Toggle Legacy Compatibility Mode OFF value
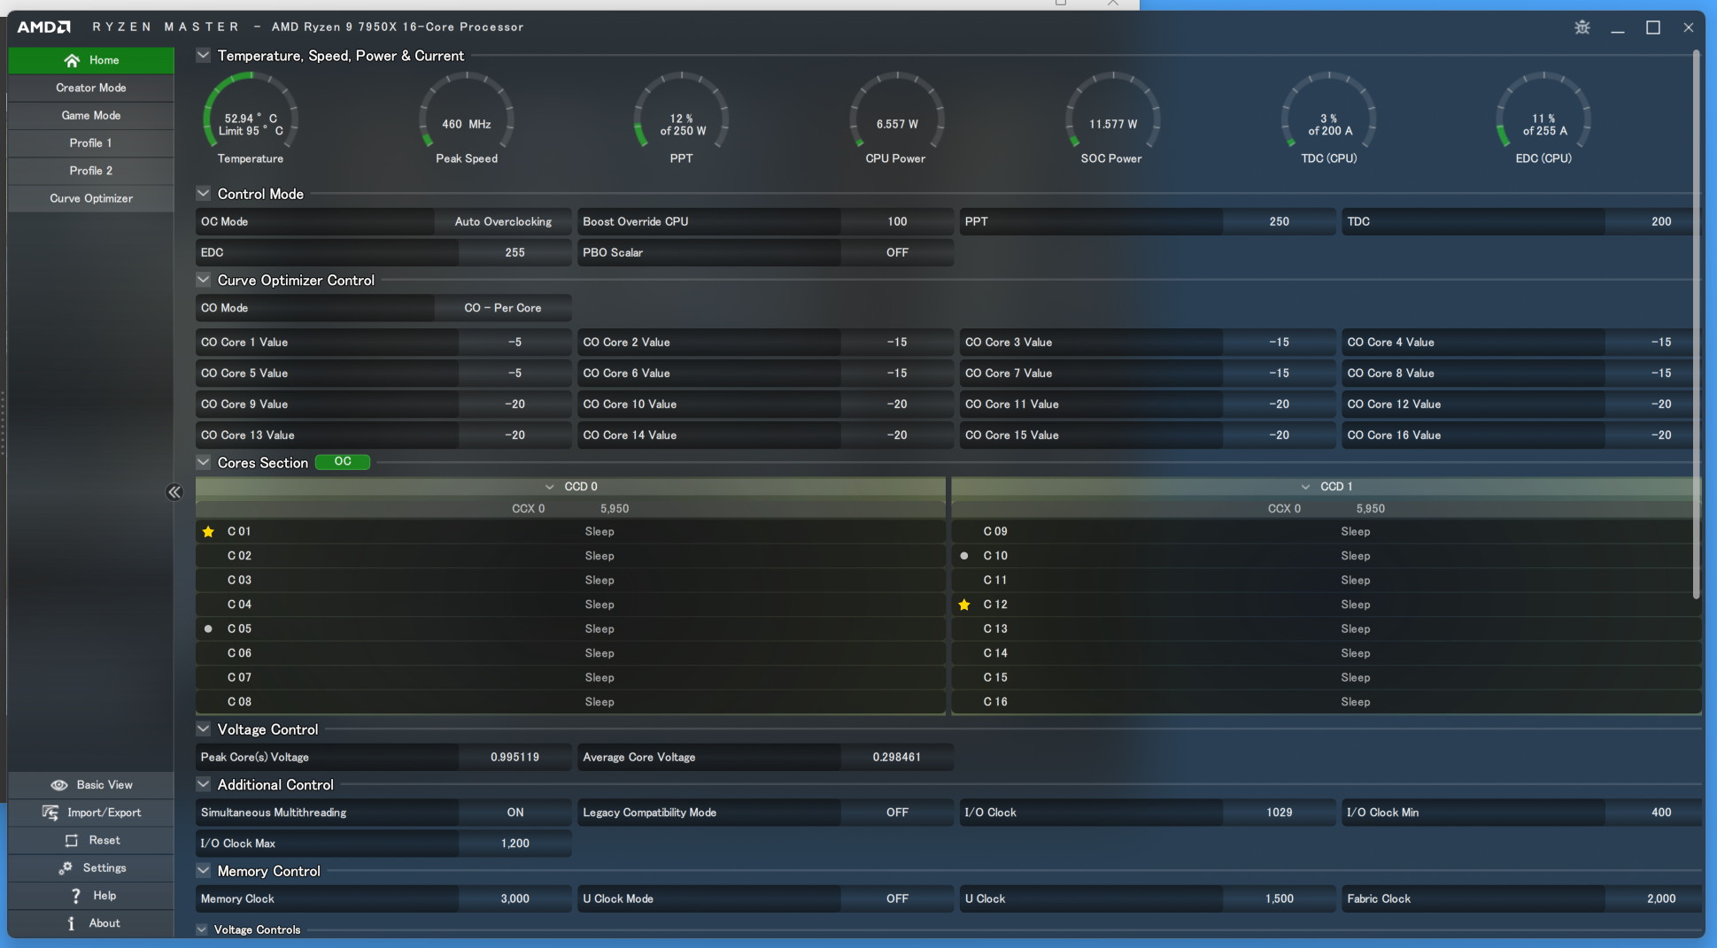 pyautogui.click(x=897, y=813)
